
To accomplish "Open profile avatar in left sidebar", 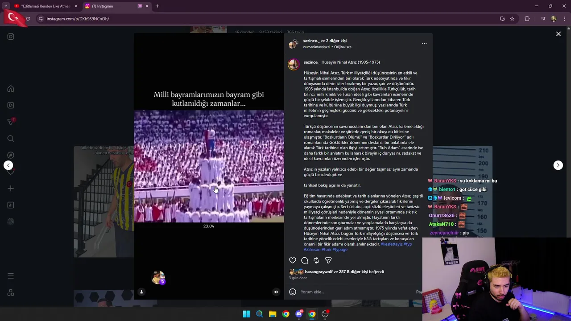I will tap(11, 222).
